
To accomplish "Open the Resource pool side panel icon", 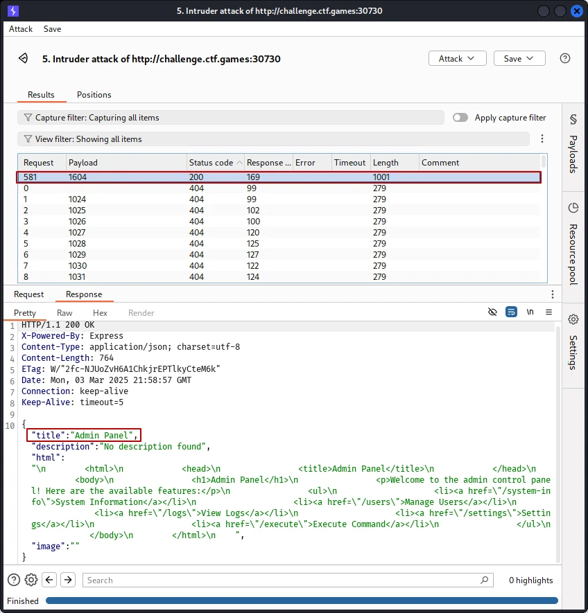I will coord(573,208).
